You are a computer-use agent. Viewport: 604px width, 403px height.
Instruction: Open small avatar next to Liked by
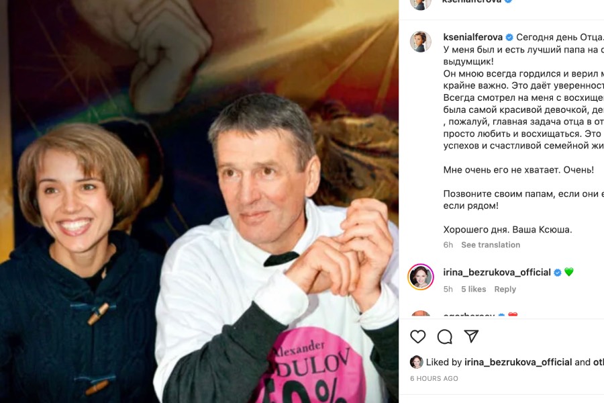coord(416,362)
